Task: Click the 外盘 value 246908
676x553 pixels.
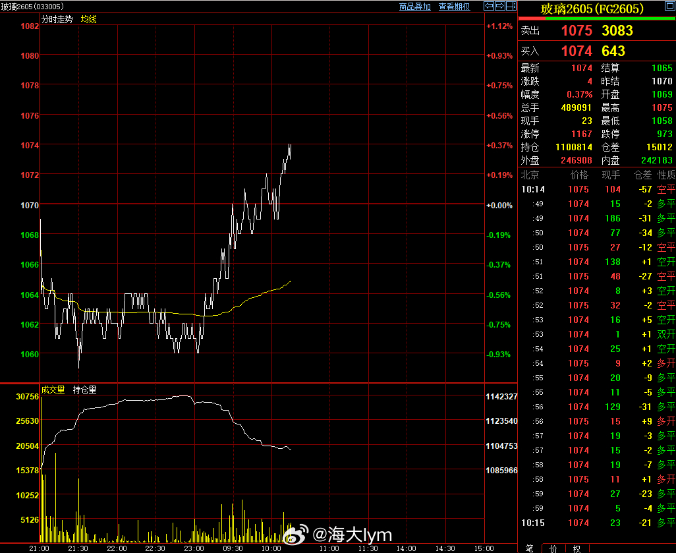Action: point(577,160)
